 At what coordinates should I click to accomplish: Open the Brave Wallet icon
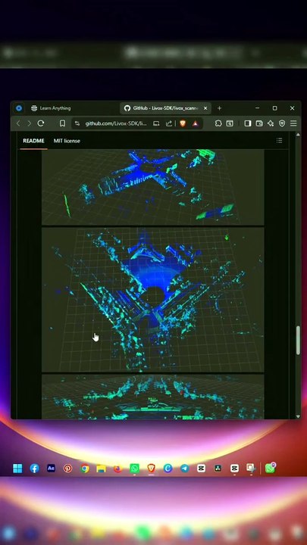(x=259, y=123)
